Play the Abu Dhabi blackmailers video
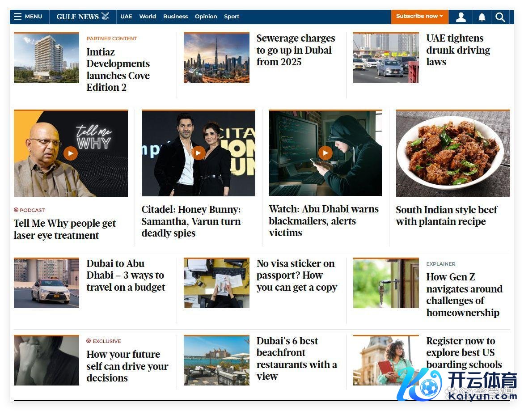524x411 pixels. pos(325,153)
